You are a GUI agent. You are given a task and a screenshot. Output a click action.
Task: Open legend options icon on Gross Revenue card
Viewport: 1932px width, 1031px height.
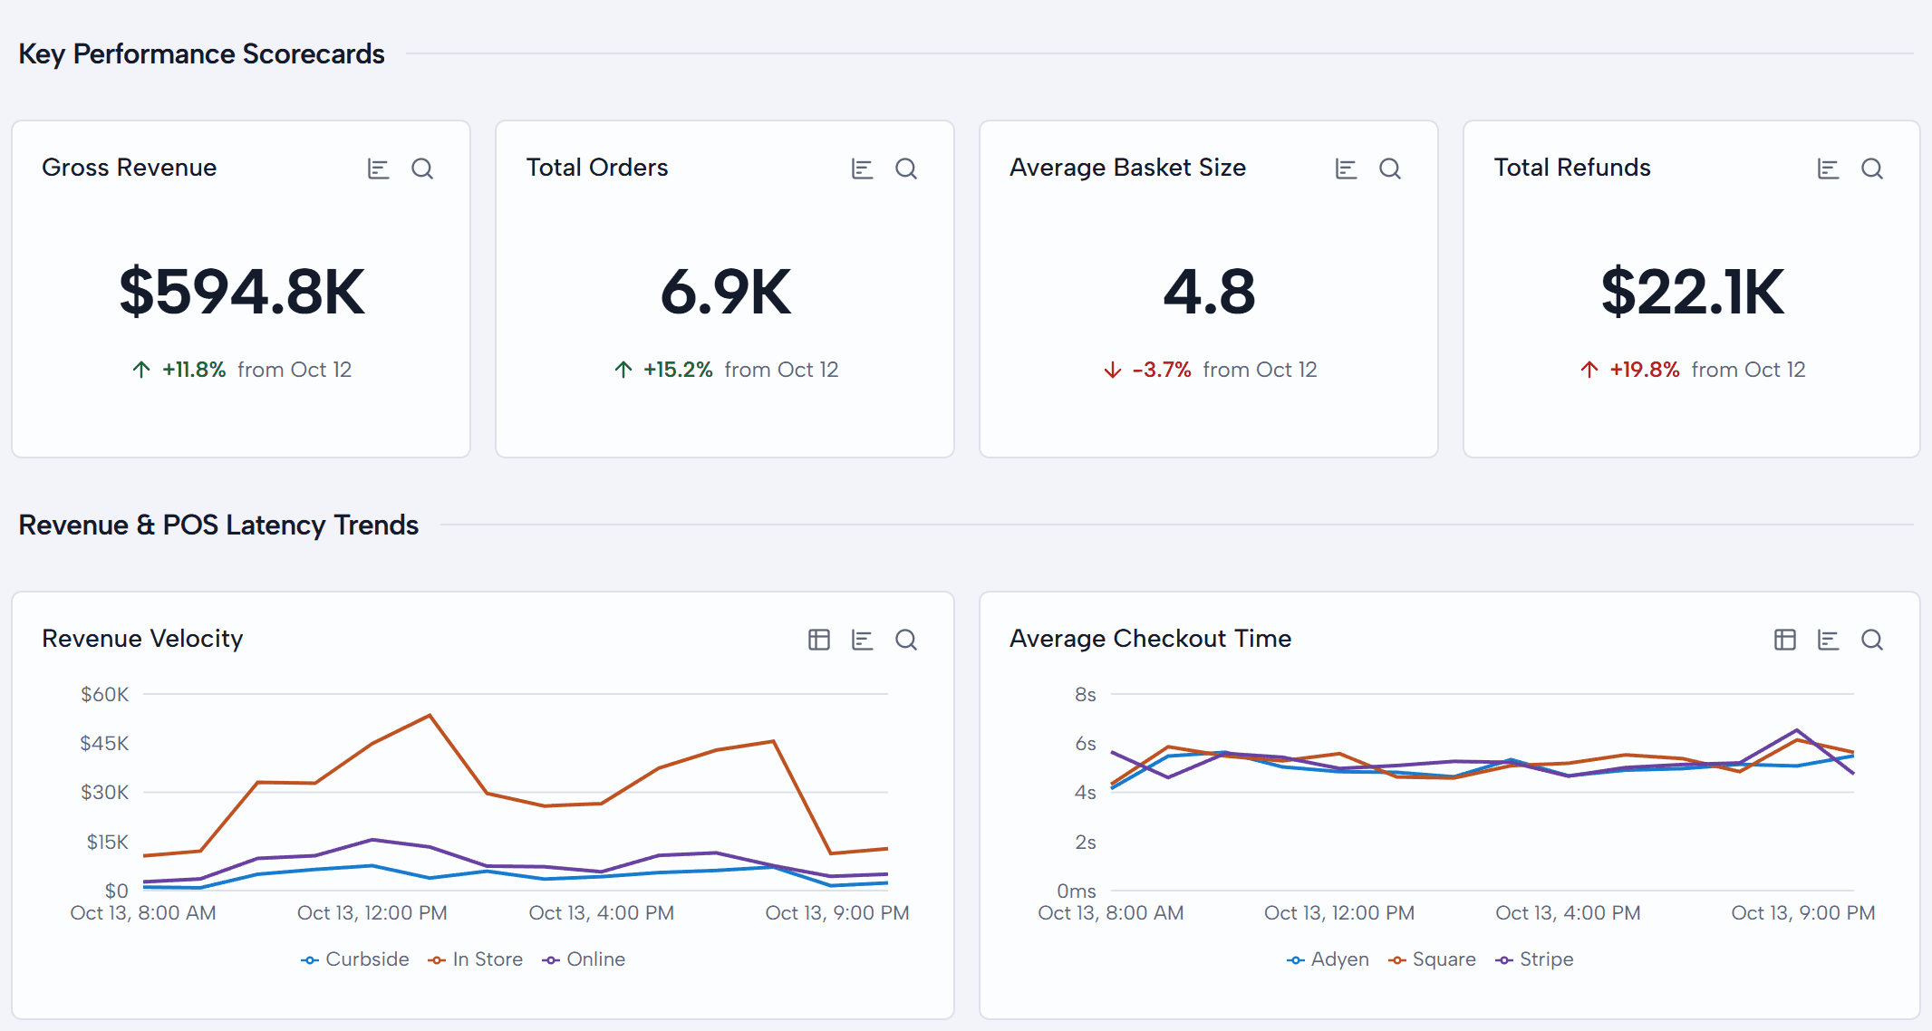click(x=378, y=169)
